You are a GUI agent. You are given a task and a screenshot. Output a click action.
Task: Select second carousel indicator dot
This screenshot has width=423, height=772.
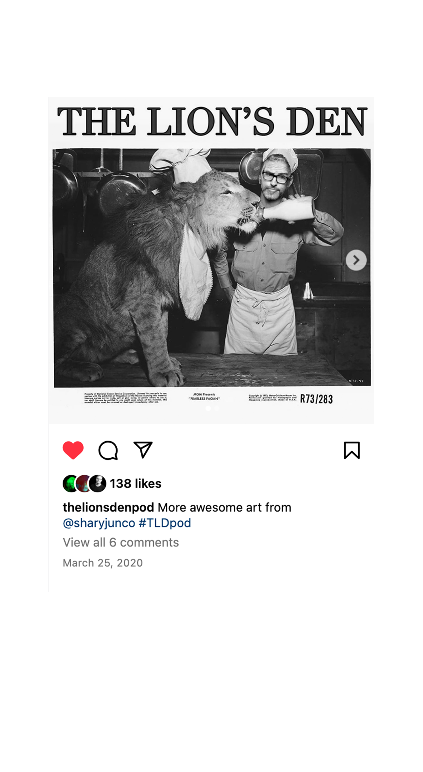point(217,408)
